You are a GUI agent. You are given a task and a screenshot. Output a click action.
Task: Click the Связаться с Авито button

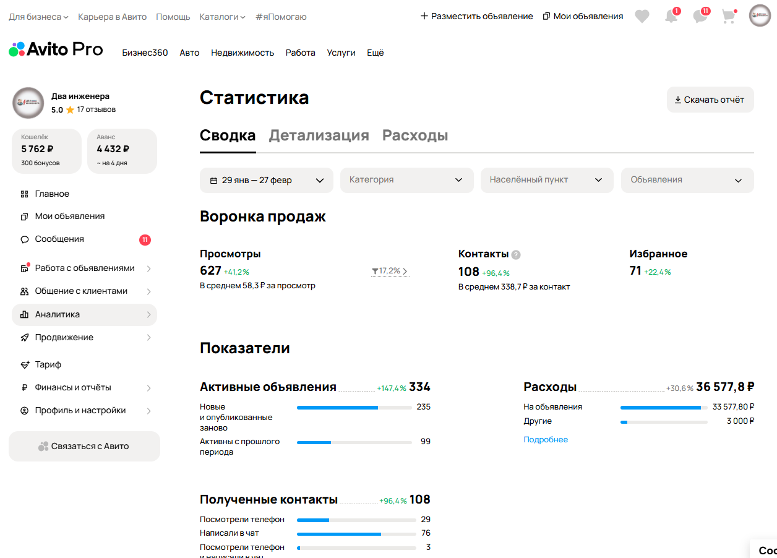(84, 446)
